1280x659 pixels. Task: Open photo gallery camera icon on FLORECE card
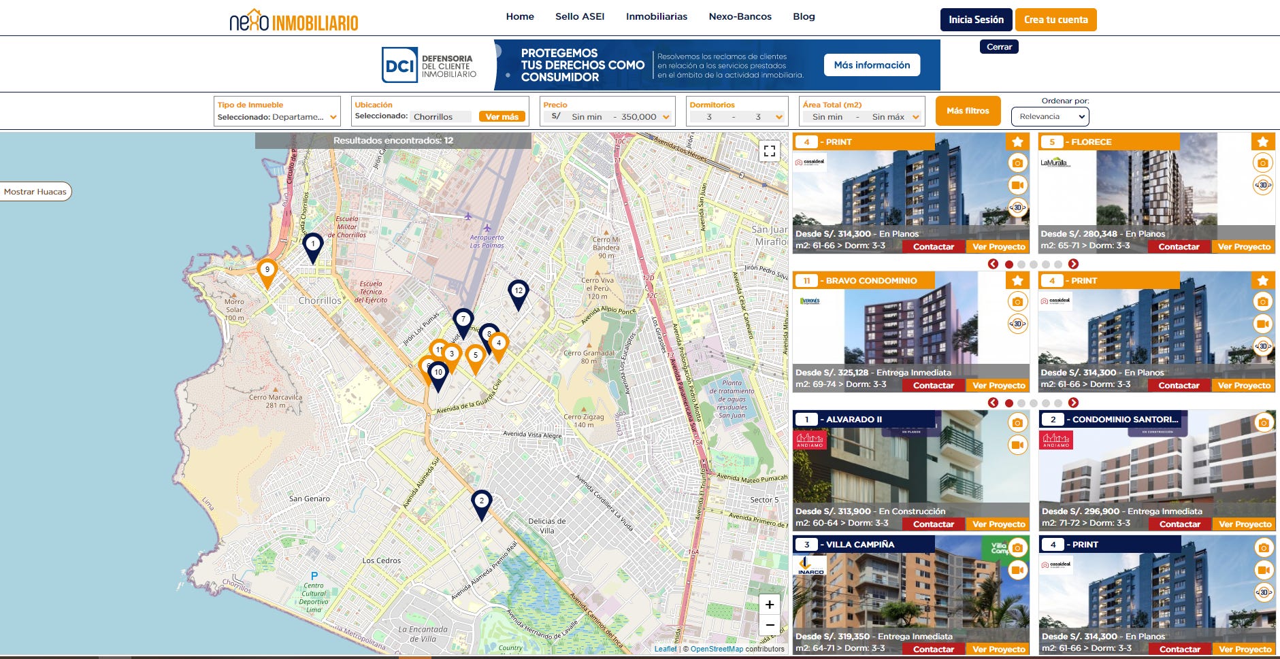click(x=1263, y=163)
